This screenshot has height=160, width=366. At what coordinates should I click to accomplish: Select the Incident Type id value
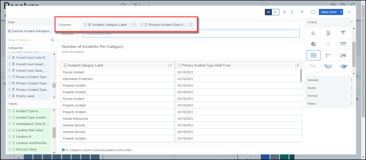(x=29, y=111)
